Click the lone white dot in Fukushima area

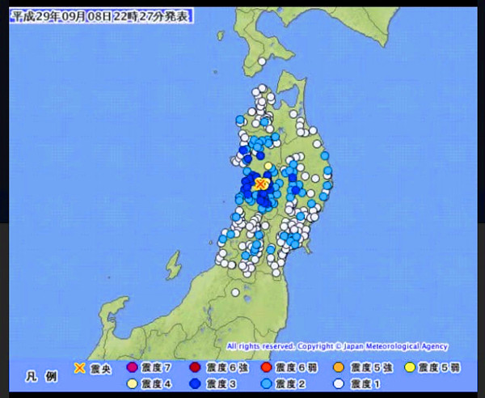(235, 292)
